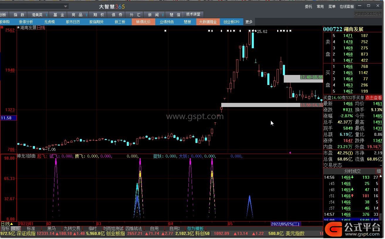This screenshot has width=385, height=239.
Task: Click 科创50 index in status bar
Action: tap(202, 234)
